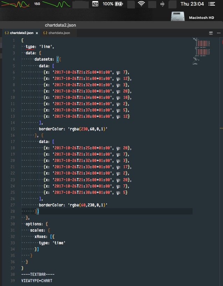Click the '----TEXTBAR----' line
The height and width of the screenshot is (286, 223).
38,274
